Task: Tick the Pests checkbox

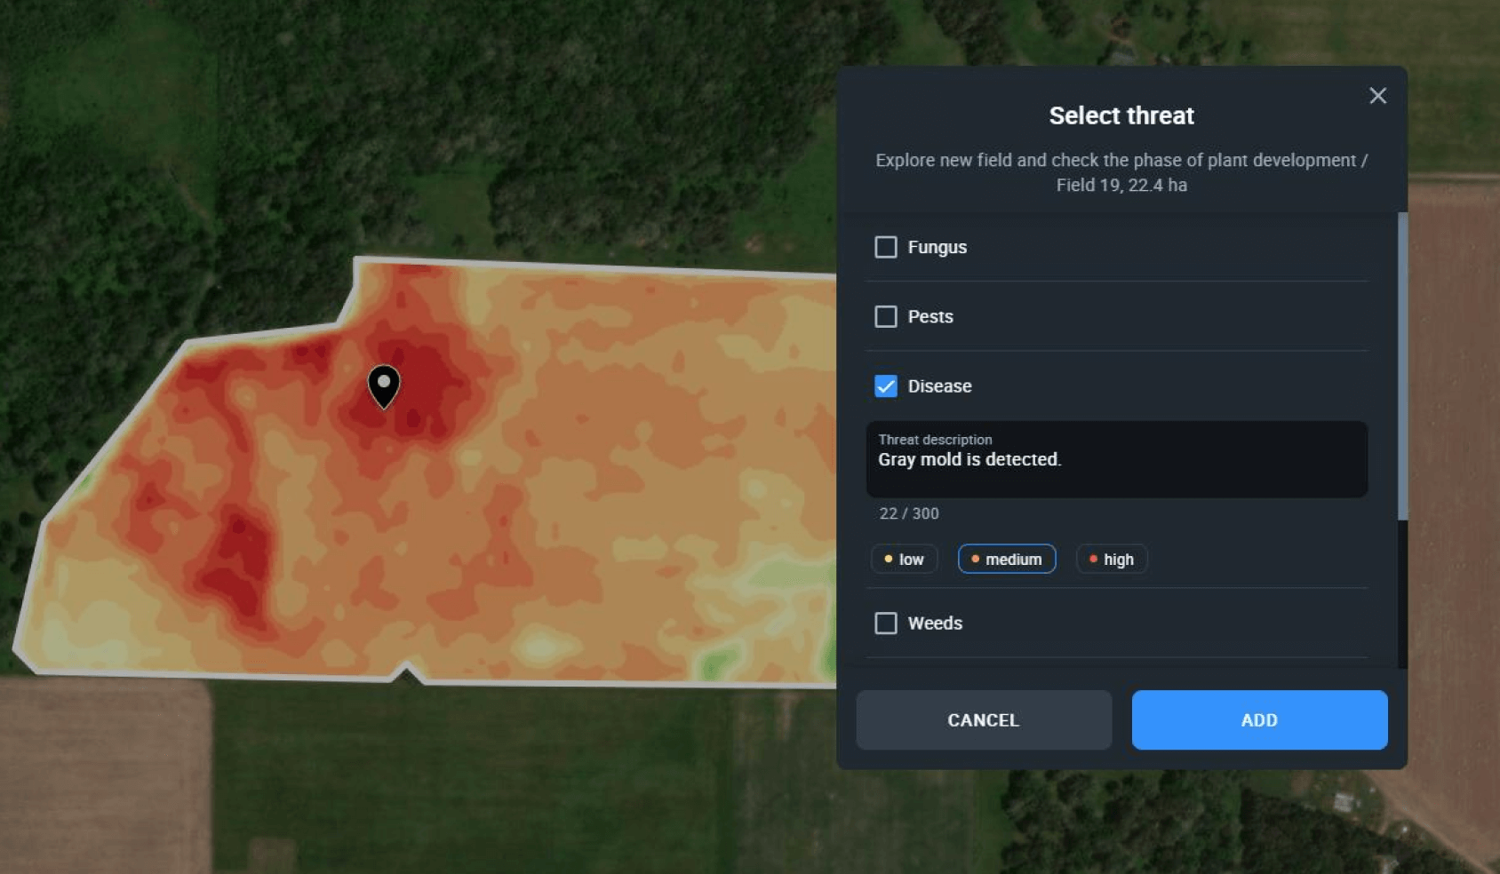Action: tap(886, 316)
